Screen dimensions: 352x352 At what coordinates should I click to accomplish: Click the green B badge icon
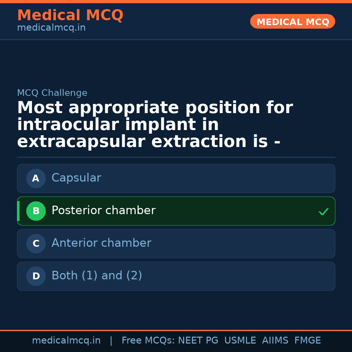36,211
